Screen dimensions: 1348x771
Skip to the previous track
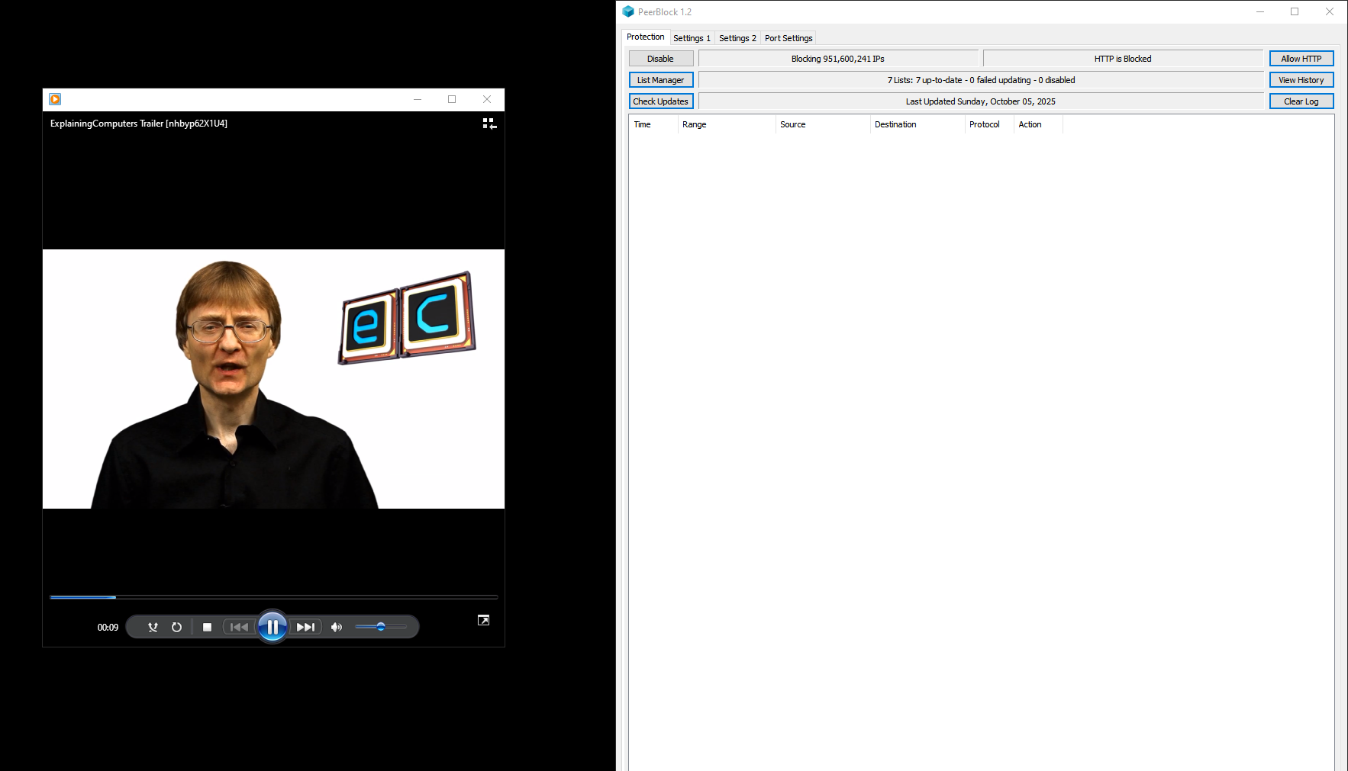pos(240,627)
